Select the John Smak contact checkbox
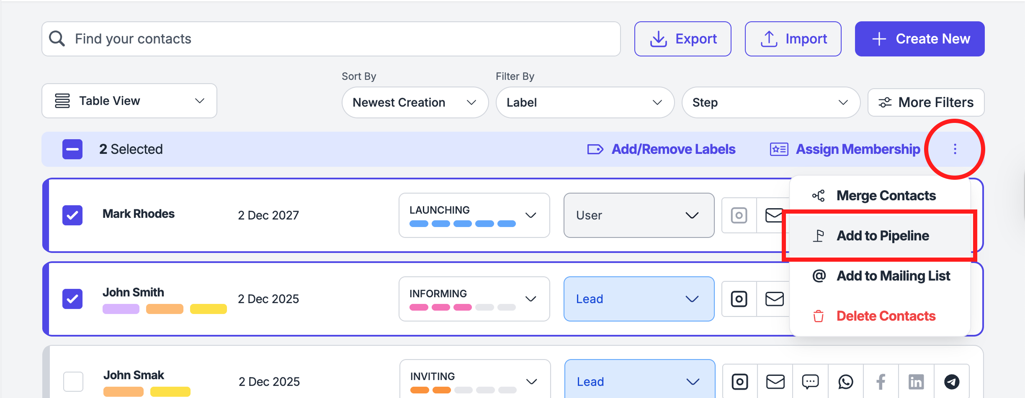Screen dimensions: 1025x398 pyautogui.click(x=73, y=382)
